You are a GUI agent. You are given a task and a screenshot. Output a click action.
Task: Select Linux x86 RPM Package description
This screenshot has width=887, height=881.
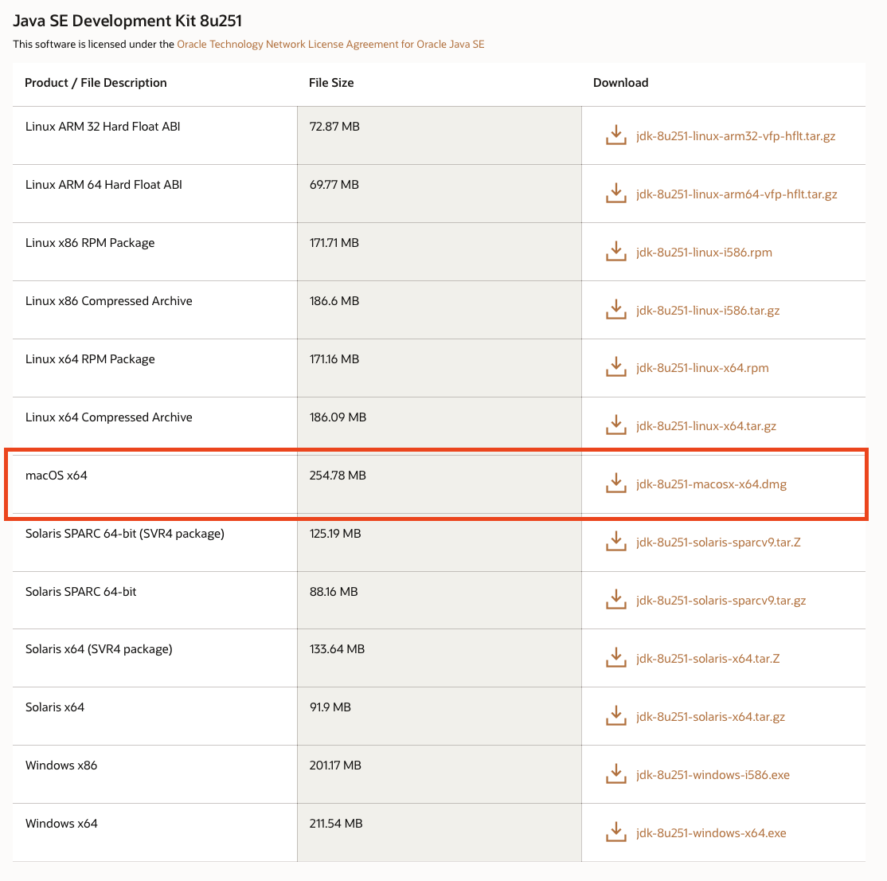tap(90, 243)
